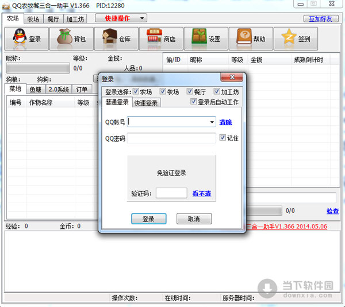This screenshot has height=307, width=345.
Task: Toggle the 加工坊 login checkbox
Action: click(x=217, y=91)
